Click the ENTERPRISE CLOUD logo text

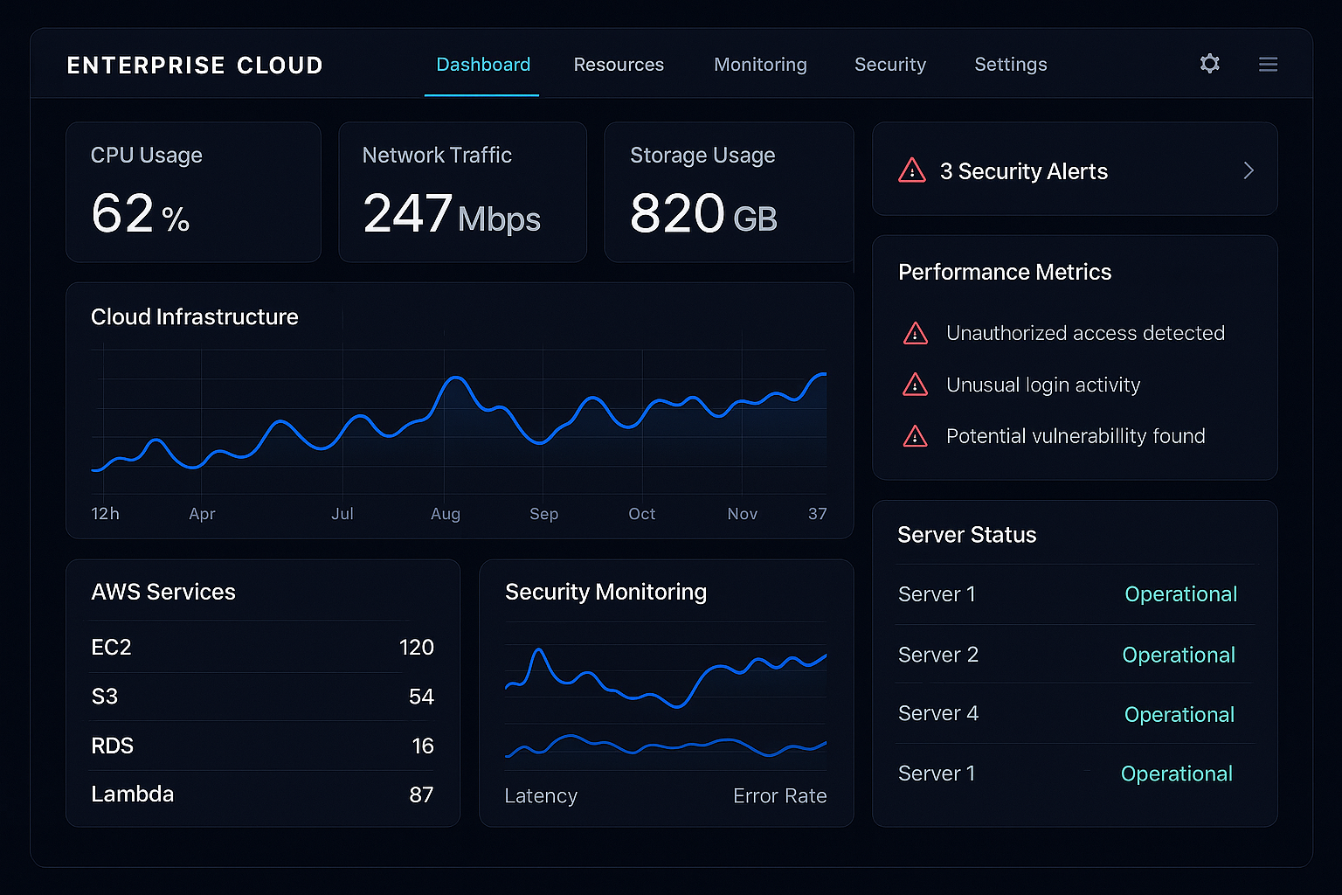tap(195, 66)
